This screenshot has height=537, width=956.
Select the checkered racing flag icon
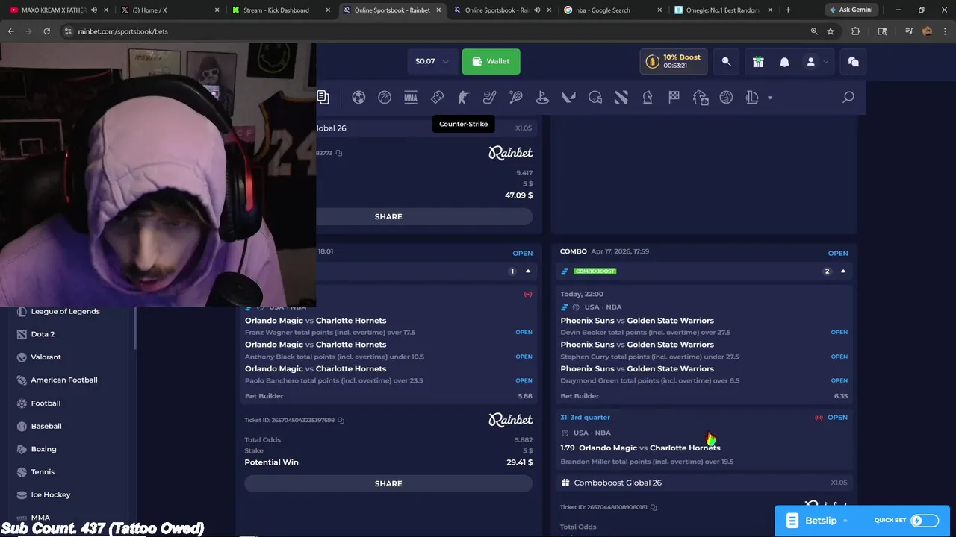pyautogui.click(x=674, y=97)
